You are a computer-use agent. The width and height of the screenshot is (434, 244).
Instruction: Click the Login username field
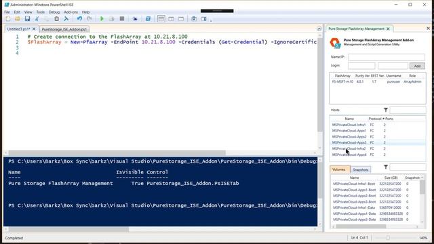361,66
